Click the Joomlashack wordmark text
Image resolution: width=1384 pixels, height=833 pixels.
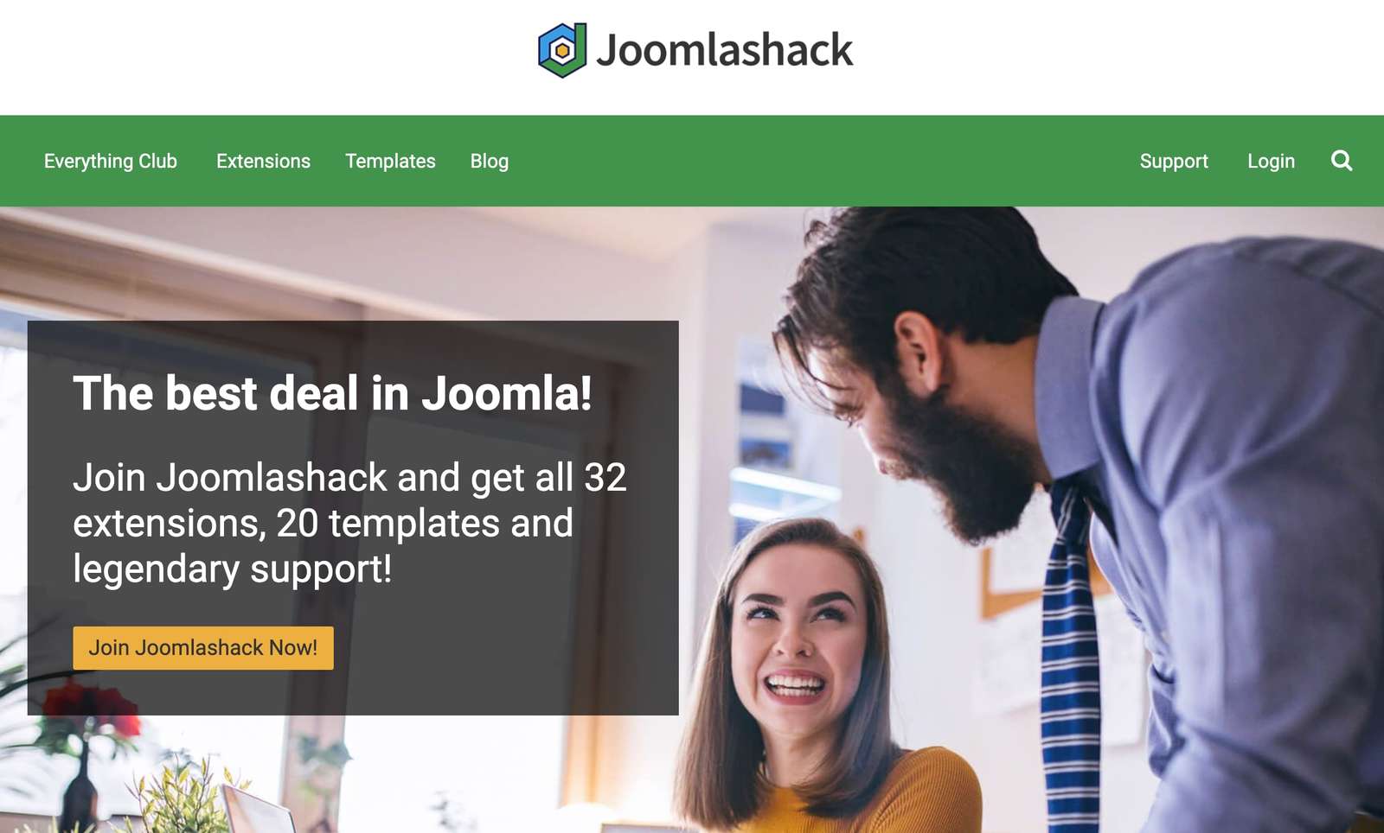pyautogui.click(x=725, y=50)
